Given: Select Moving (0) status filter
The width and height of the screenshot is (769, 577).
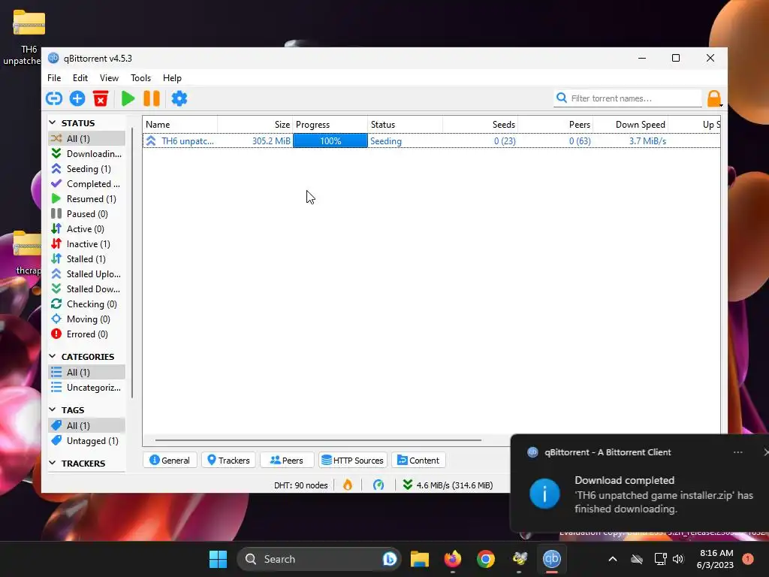Looking at the screenshot, I should coord(87,319).
